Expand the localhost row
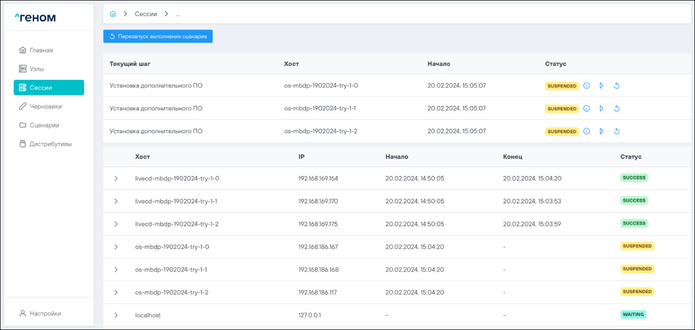The width and height of the screenshot is (695, 330). (x=116, y=315)
